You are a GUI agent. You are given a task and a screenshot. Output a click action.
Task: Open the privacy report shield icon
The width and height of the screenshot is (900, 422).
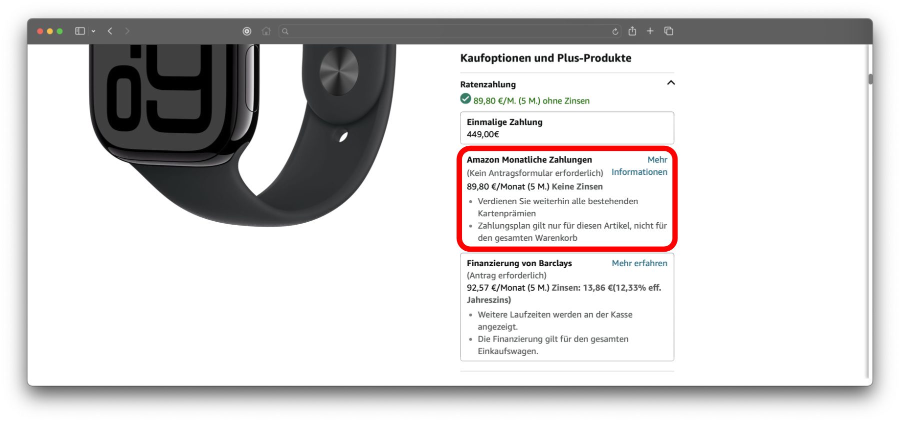pos(247,31)
